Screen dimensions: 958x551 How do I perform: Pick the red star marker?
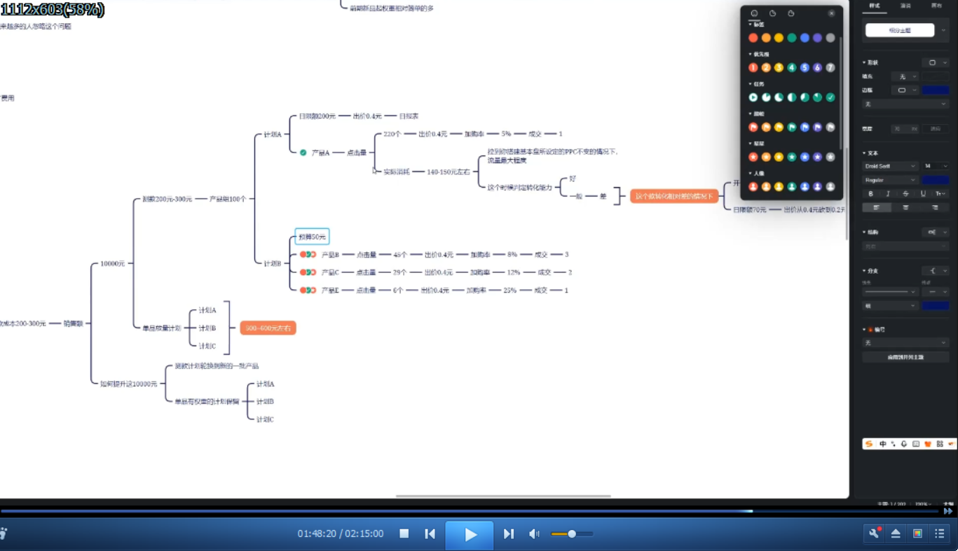pyautogui.click(x=753, y=157)
